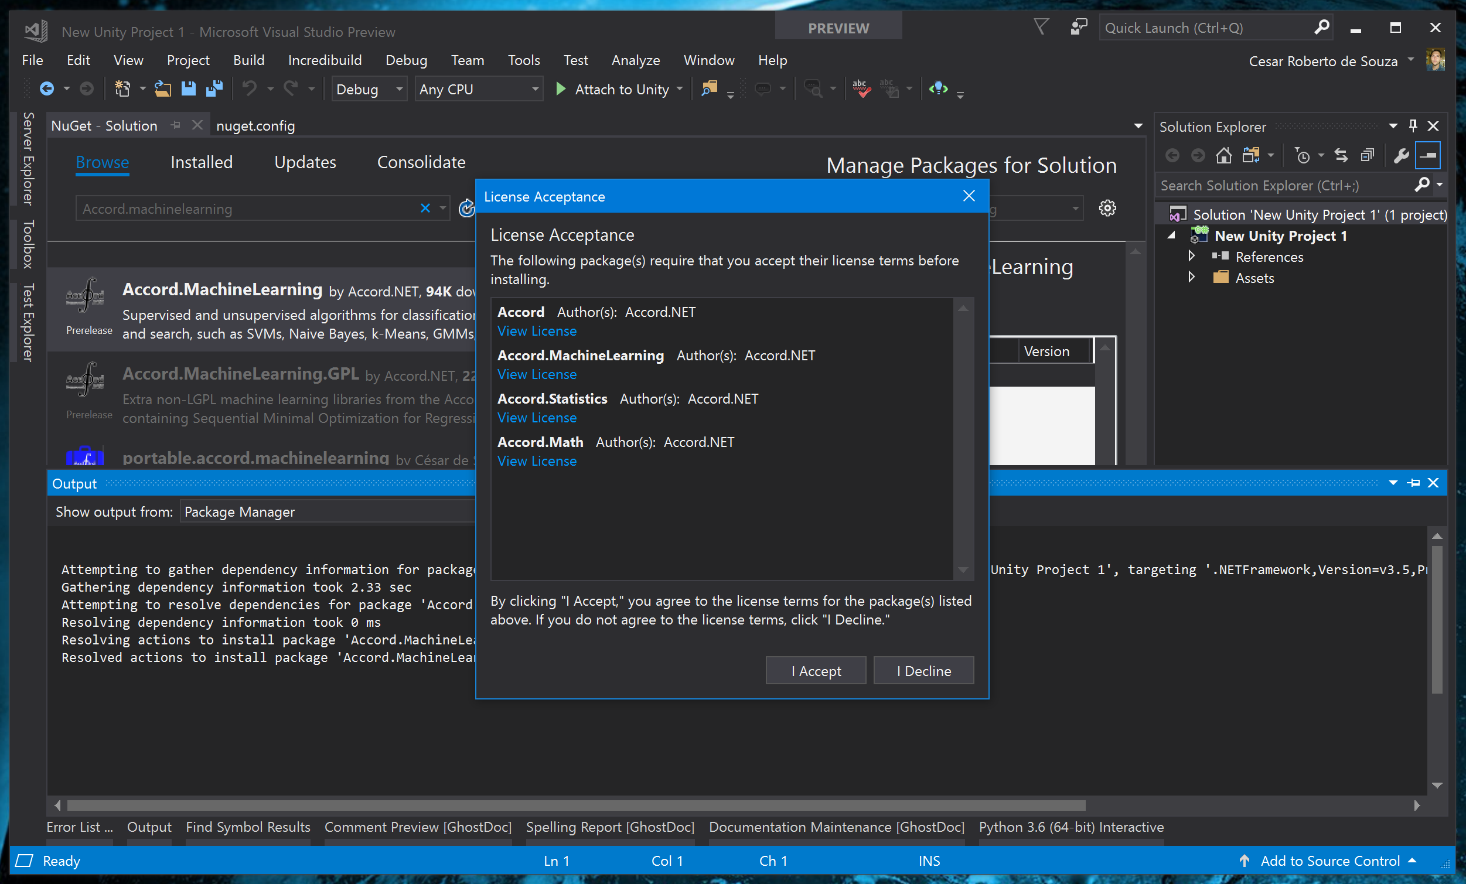This screenshot has height=884, width=1466.
Task: Open the Analyze menu
Action: [x=635, y=60]
